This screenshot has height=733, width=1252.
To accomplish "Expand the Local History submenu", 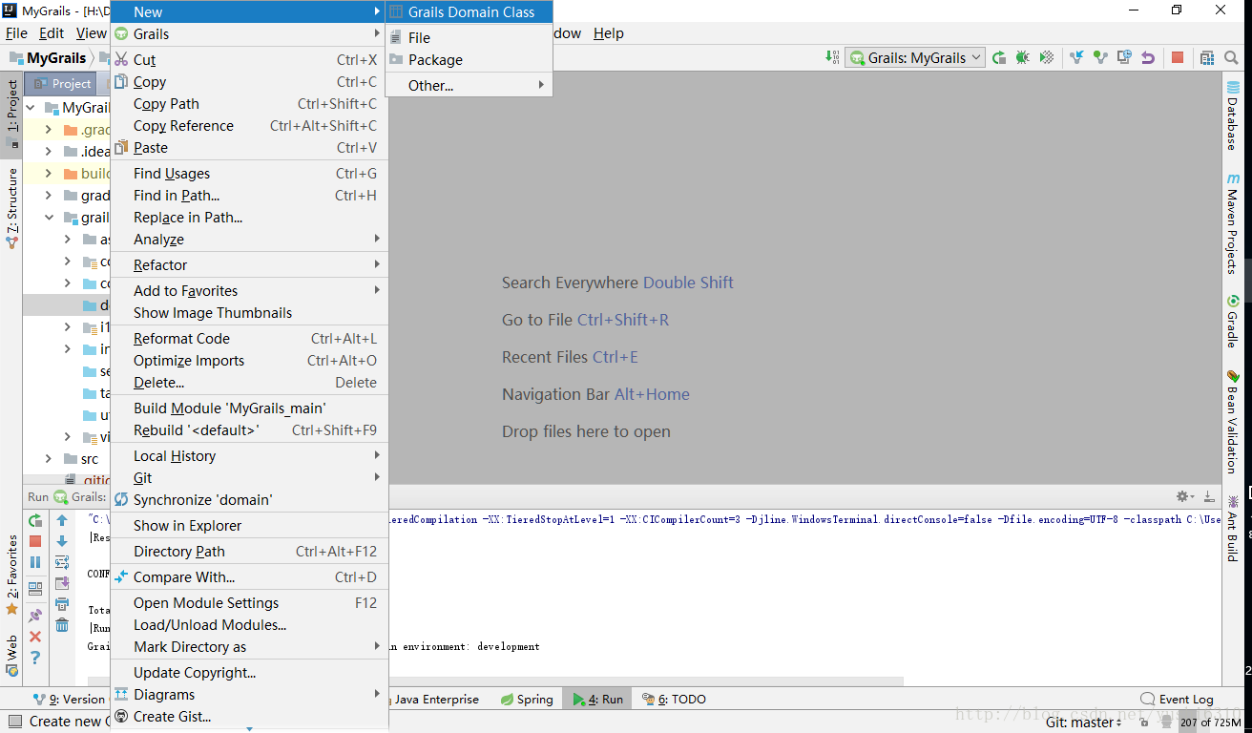I will click(x=249, y=455).
